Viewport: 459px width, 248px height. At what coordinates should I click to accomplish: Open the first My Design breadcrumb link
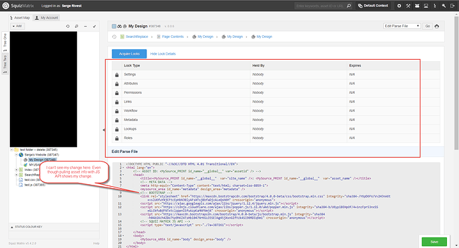(205, 37)
